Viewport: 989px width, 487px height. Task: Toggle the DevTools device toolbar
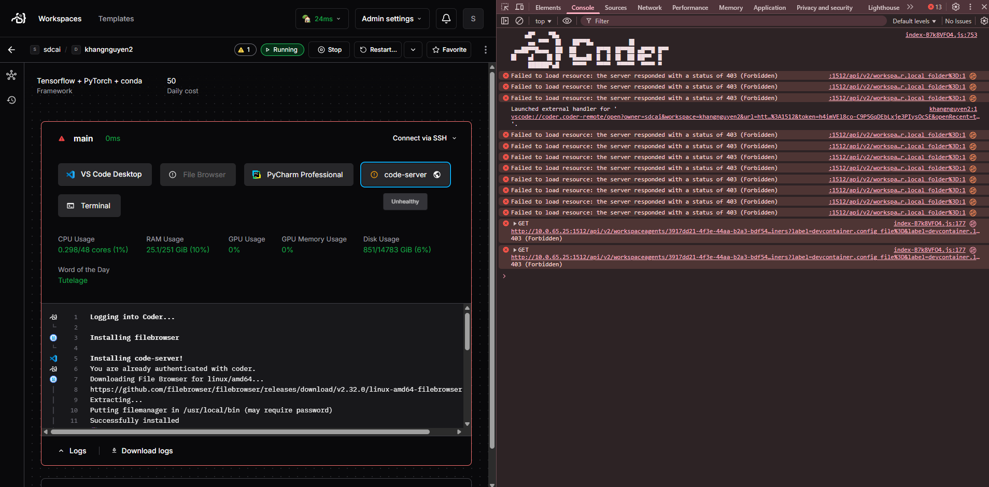pyautogui.click(x=519, y=7)
